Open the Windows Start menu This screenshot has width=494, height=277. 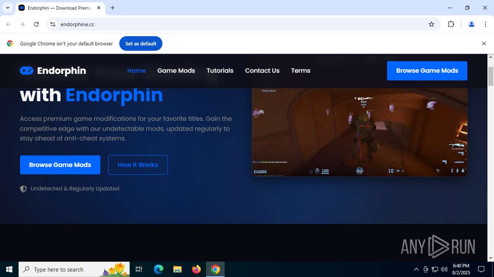(x=9, y=269)
